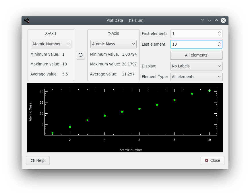The image size is (250, 196).
Task: Close window using title bar X icon
Action: coord(223,20)
